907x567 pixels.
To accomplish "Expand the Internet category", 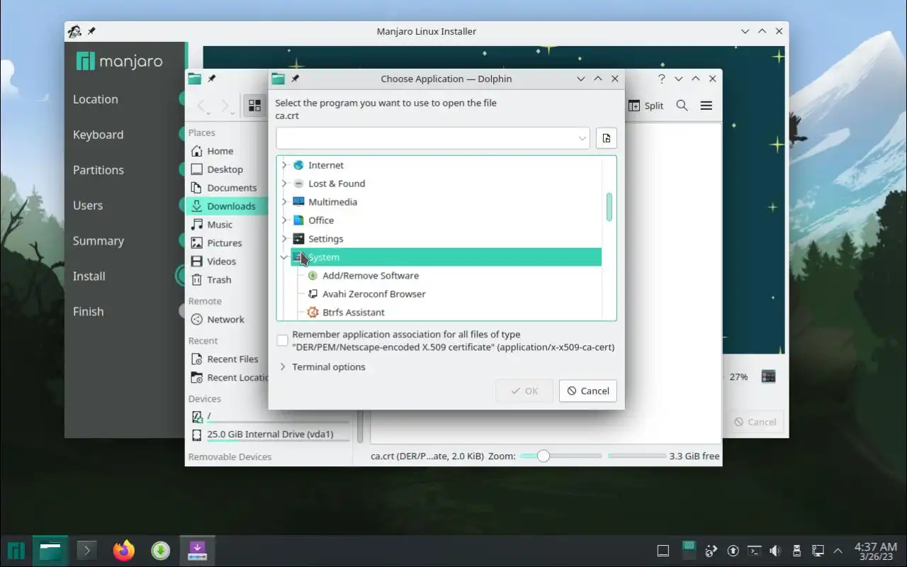I will pyautogui.click(x=285, y=165).
